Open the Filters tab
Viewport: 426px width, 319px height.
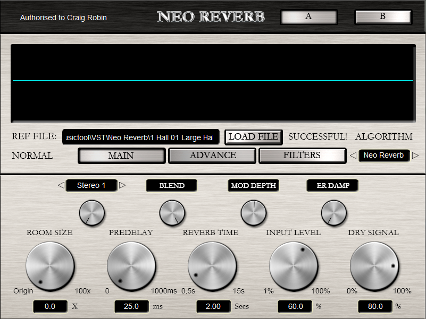302,156
